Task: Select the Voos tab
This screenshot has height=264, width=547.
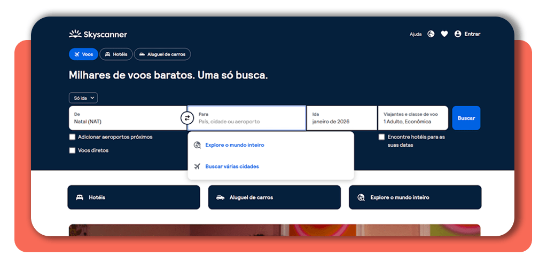Action: [x=83, y=54]
